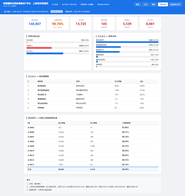
Task: Open the 5,539 KPI card
Action: tap(127, 24)
